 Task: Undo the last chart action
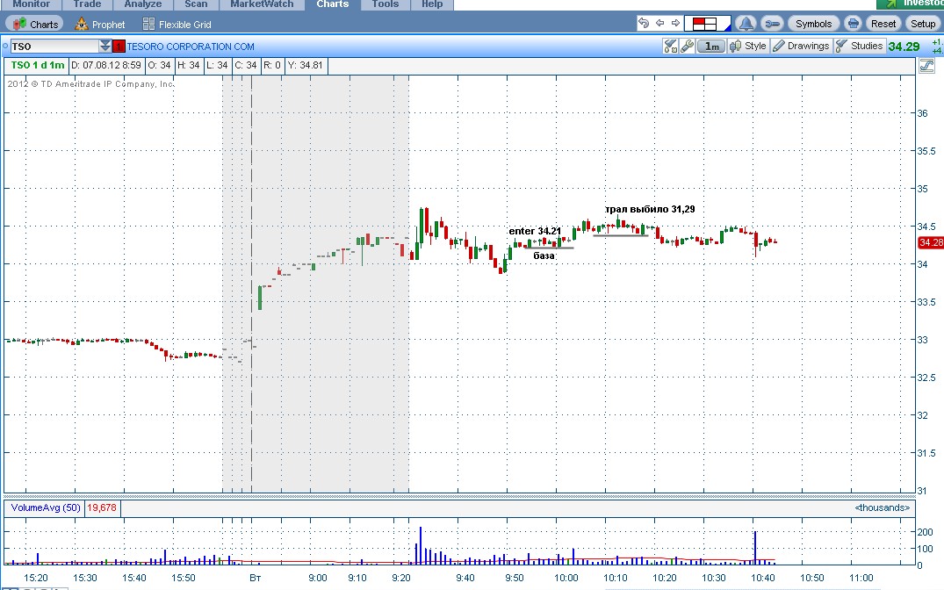[644, 24]
